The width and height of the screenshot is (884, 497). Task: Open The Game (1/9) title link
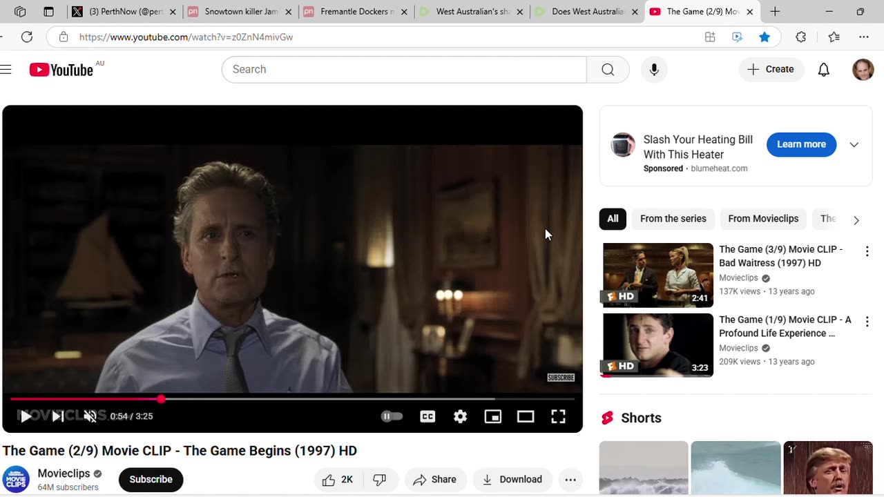tap(785, 327)
